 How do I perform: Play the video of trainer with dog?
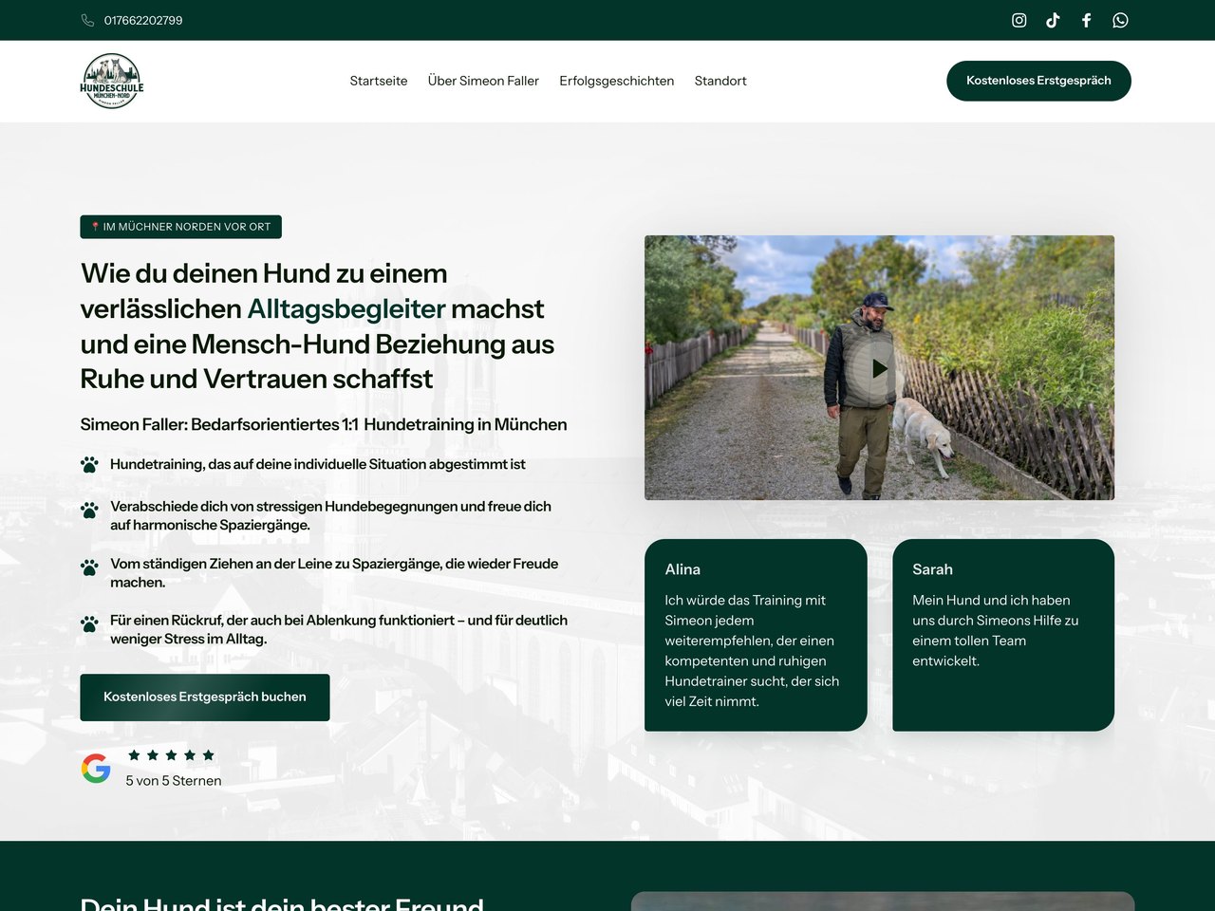(880, 368)
